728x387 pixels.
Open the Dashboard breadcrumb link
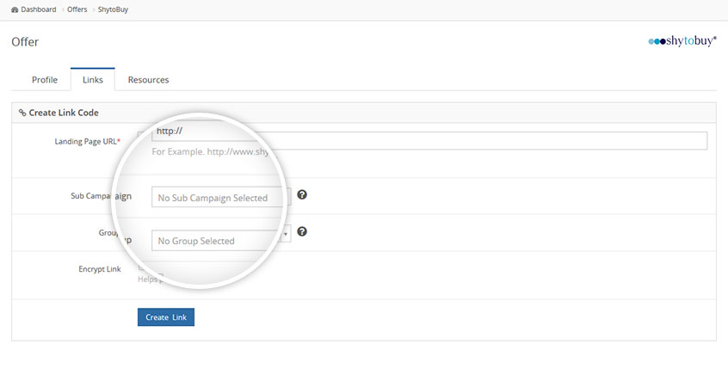(x=39, y=9)
